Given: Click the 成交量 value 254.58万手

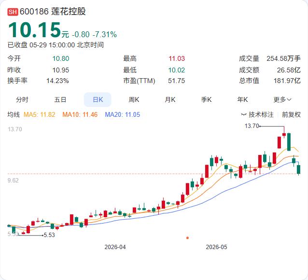Looking at the screenshot, I should [x=283, y=58].
